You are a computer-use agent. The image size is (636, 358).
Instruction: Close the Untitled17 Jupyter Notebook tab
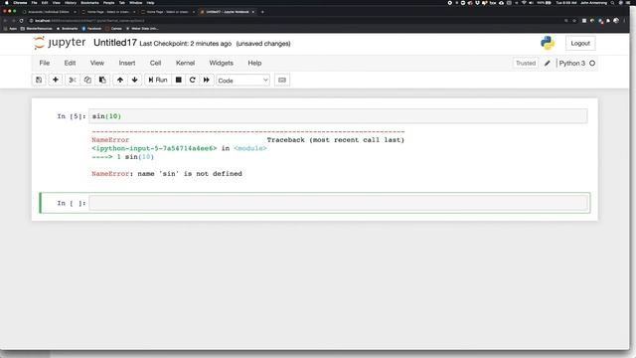point(253,12)
